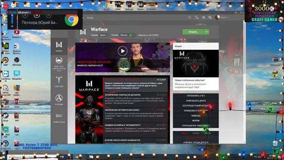Screen dimensions: 284x160
Task: Click the Рейтинг среди друзей heading
Action: point(196,142)
